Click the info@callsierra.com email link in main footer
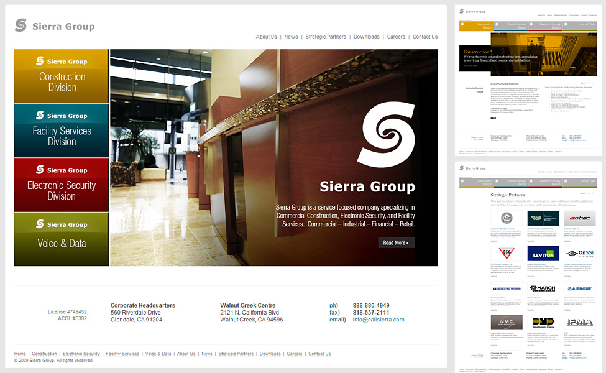The width and height of the screenshot is (606, 373). coord(379,320)
